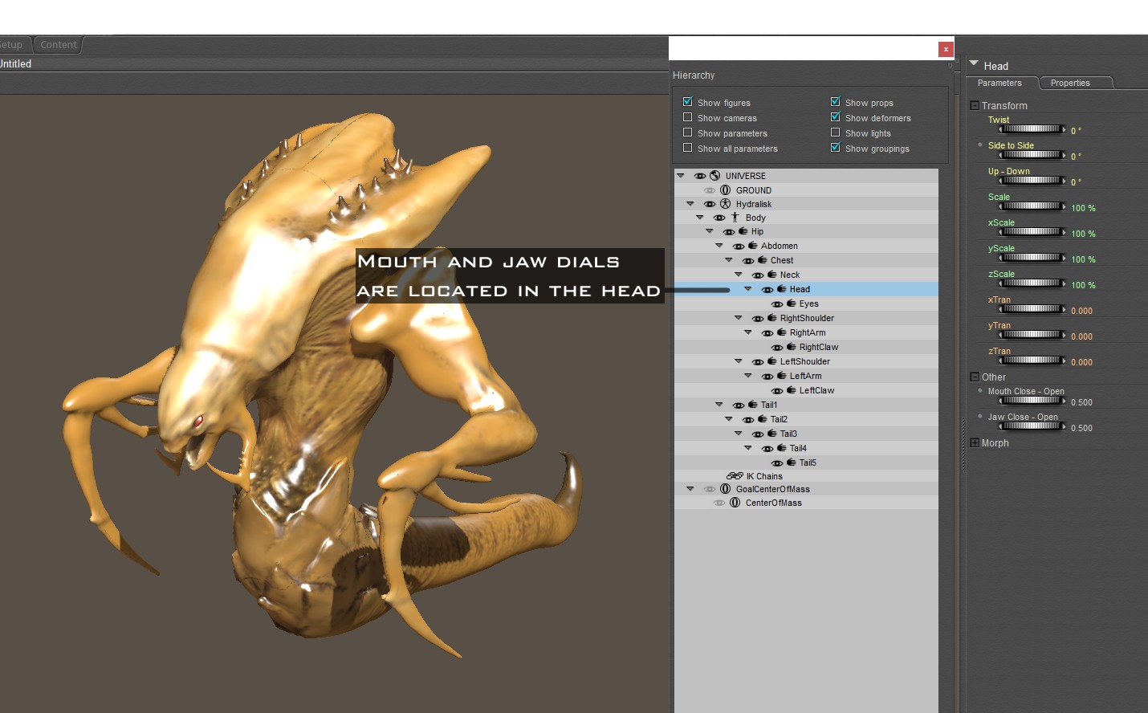Select the Tail4 row in hierarchy
This screenshot has height=713, width=1148.
point(806,448)
